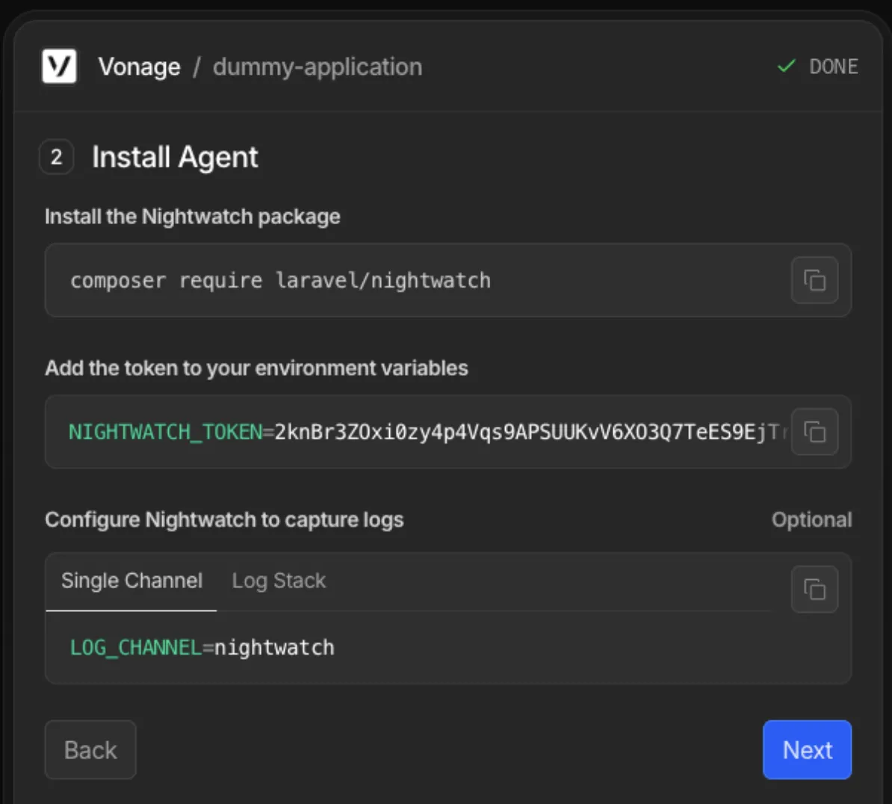Click the Install Agent heading

[x=175, y=157]
